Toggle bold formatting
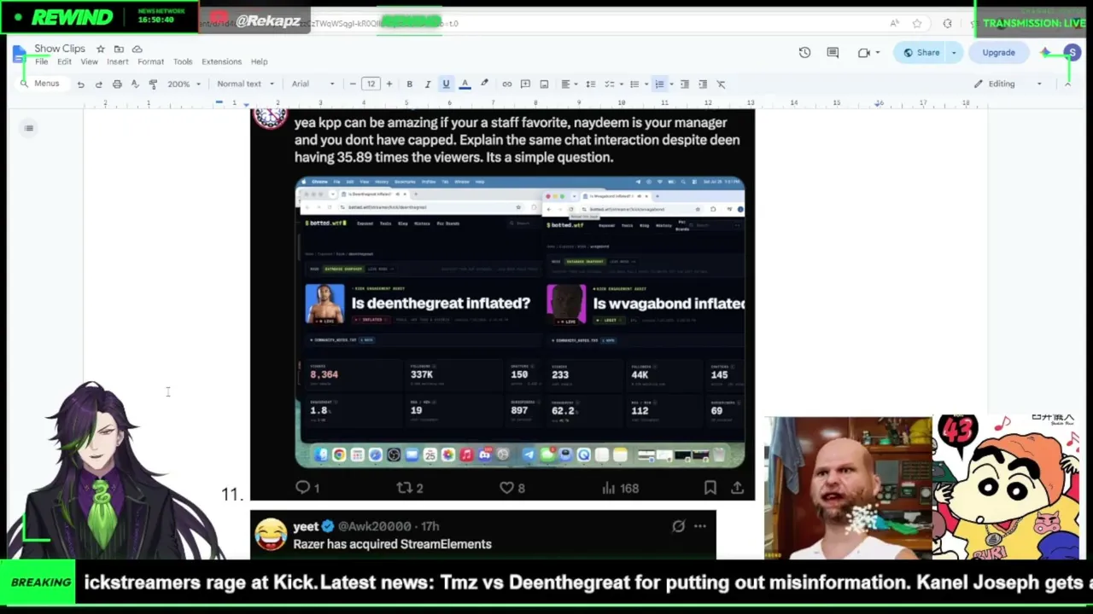Screen dimensions: 1093x614 (x=409, y=84)
